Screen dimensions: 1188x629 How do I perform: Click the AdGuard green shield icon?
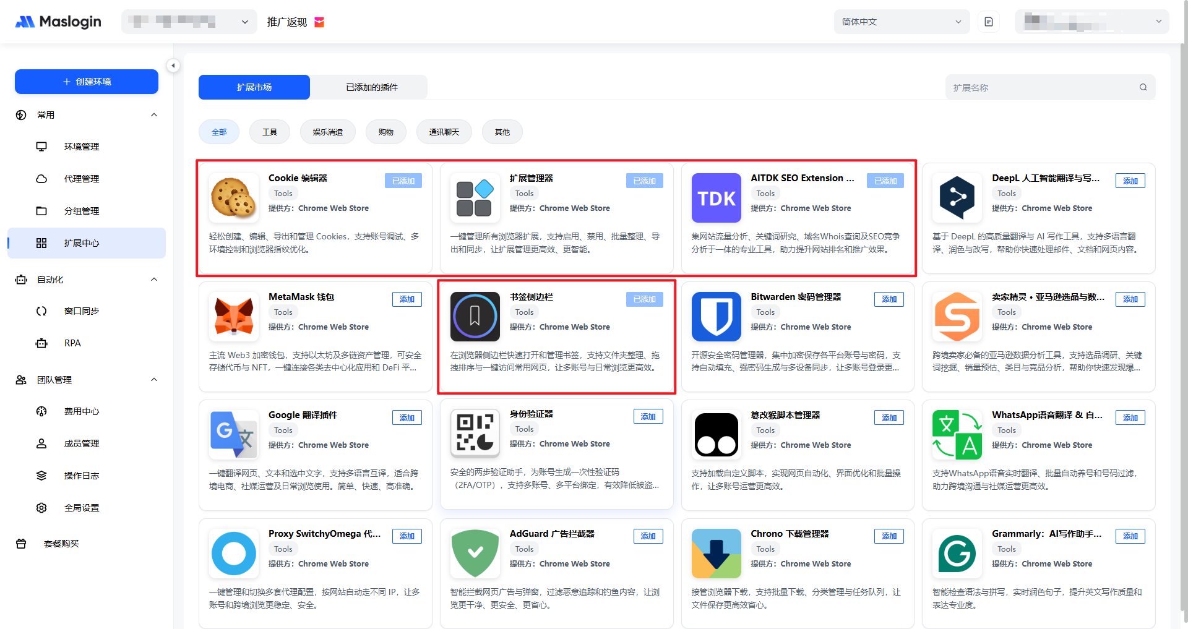pyautogui.click(x=475, y=554)
